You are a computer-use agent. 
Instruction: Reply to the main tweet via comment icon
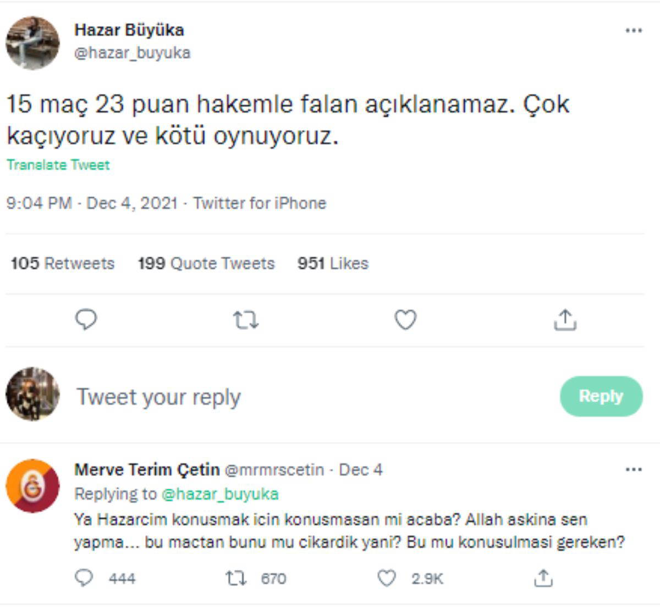point(86,319)
